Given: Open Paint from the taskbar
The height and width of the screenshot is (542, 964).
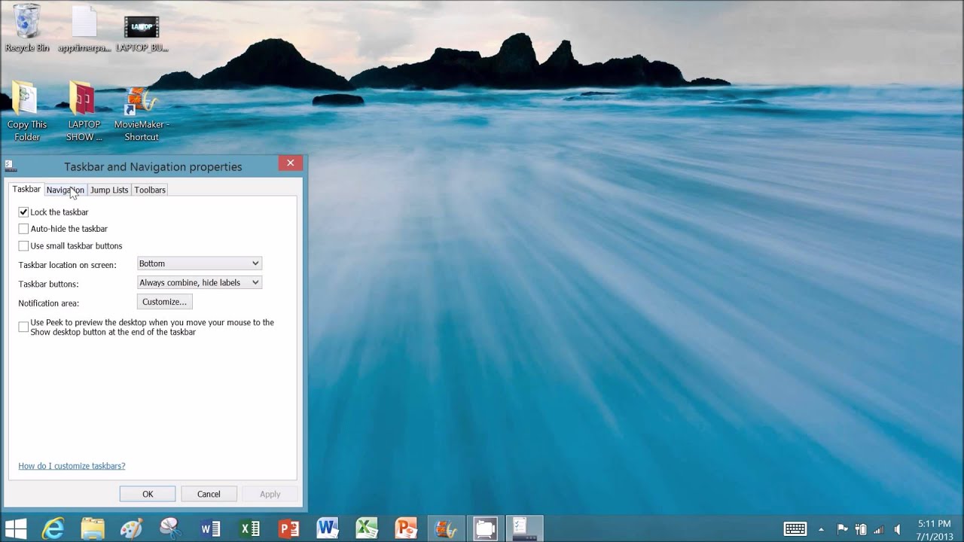Looking at the screenshot, I should pos(132,528).
